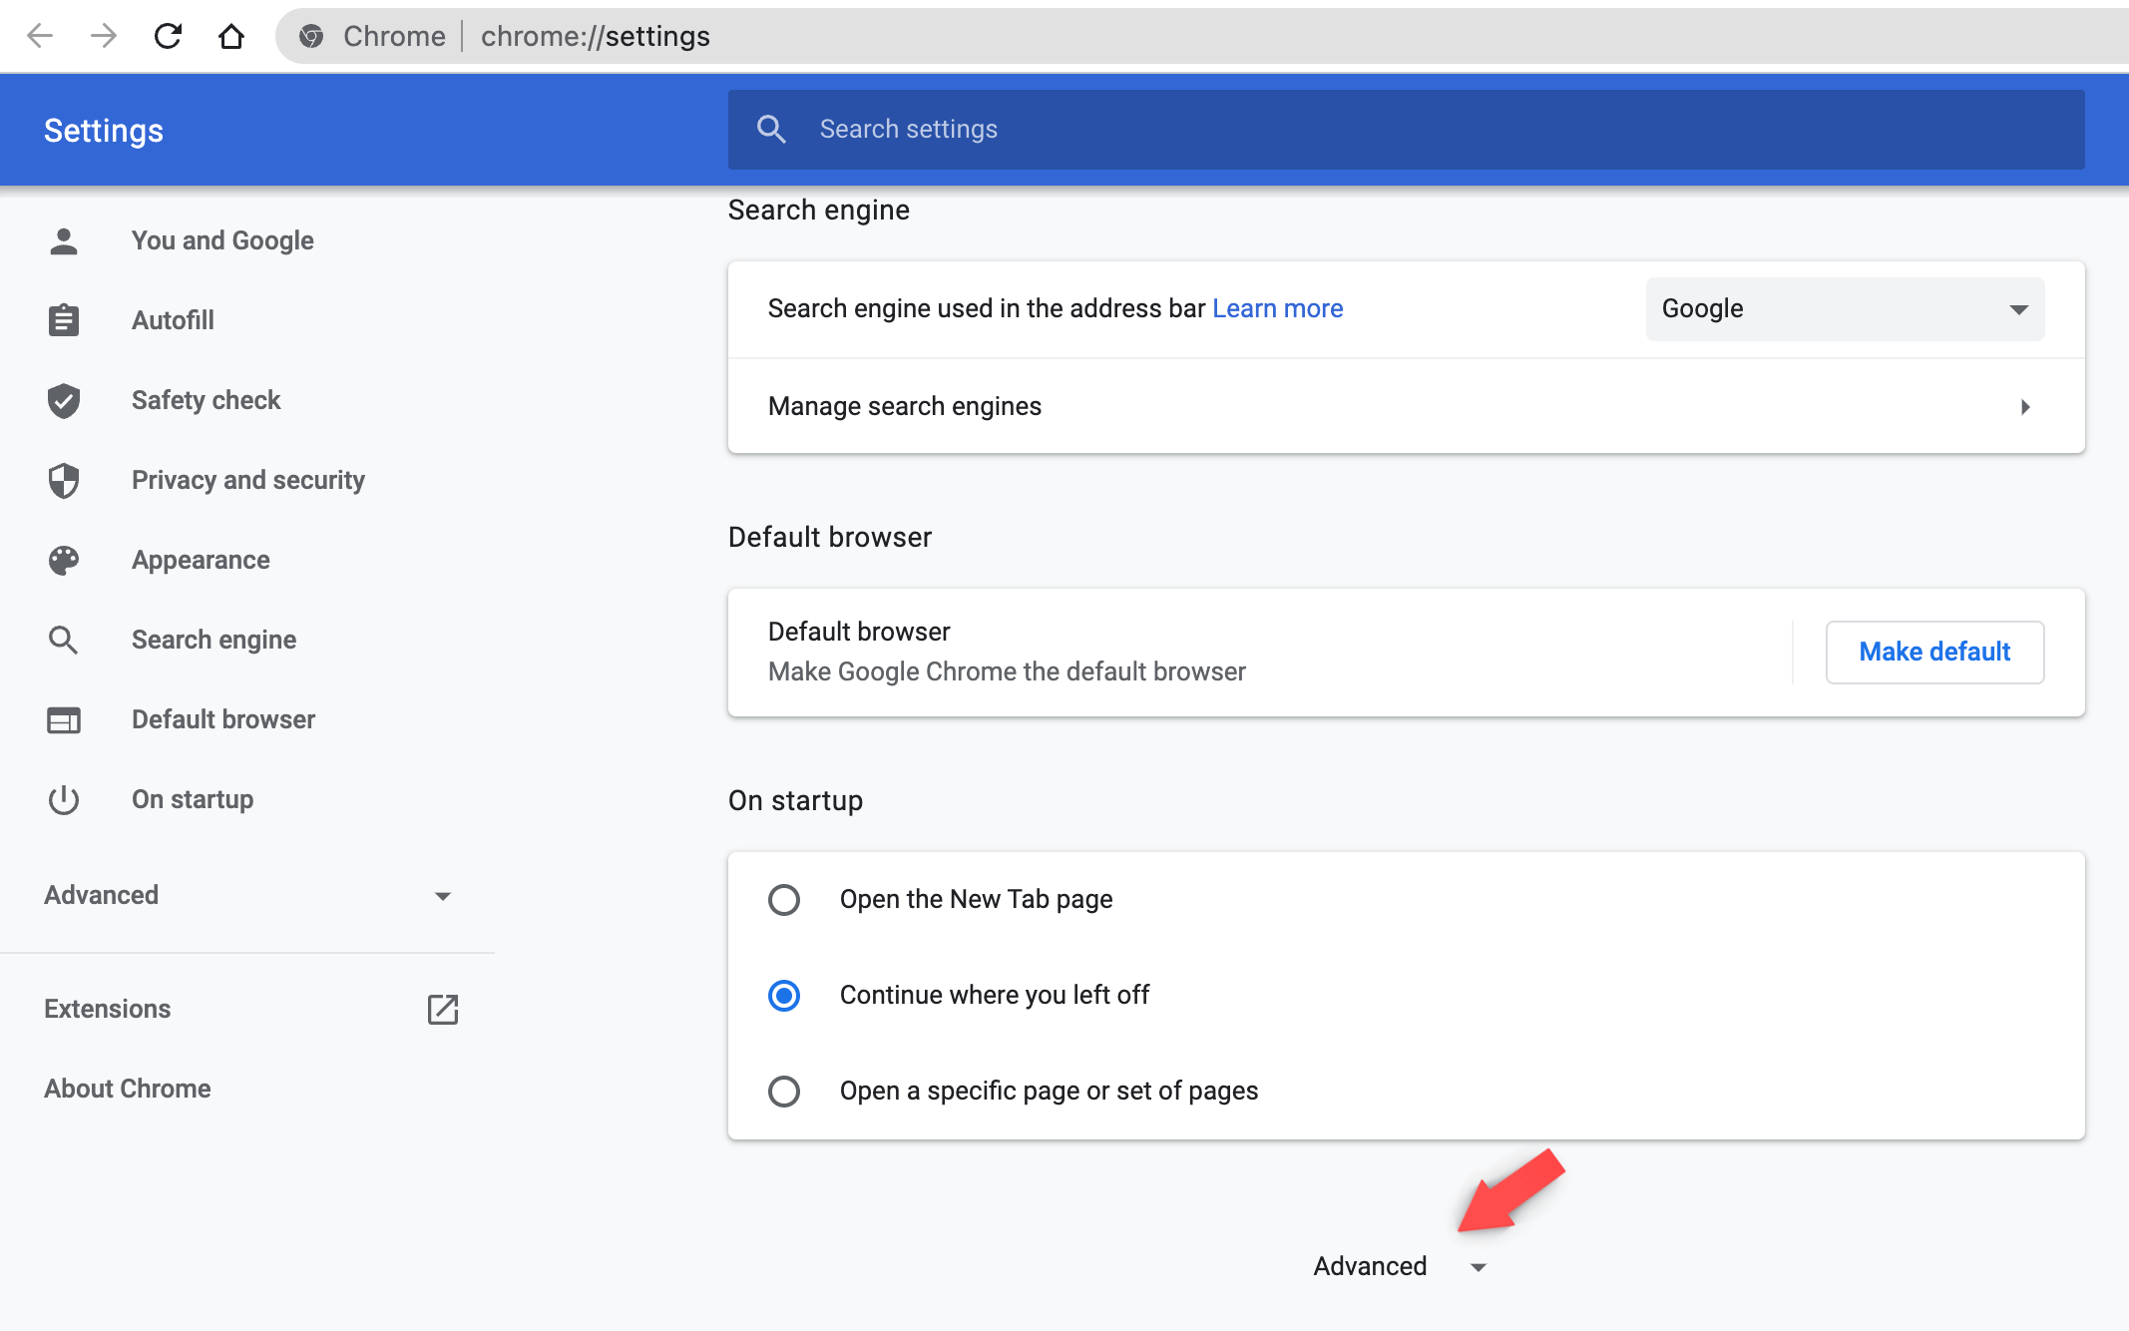Open Manage search engines row
Viewport: 2129px width, 1331px height.
1405,406
